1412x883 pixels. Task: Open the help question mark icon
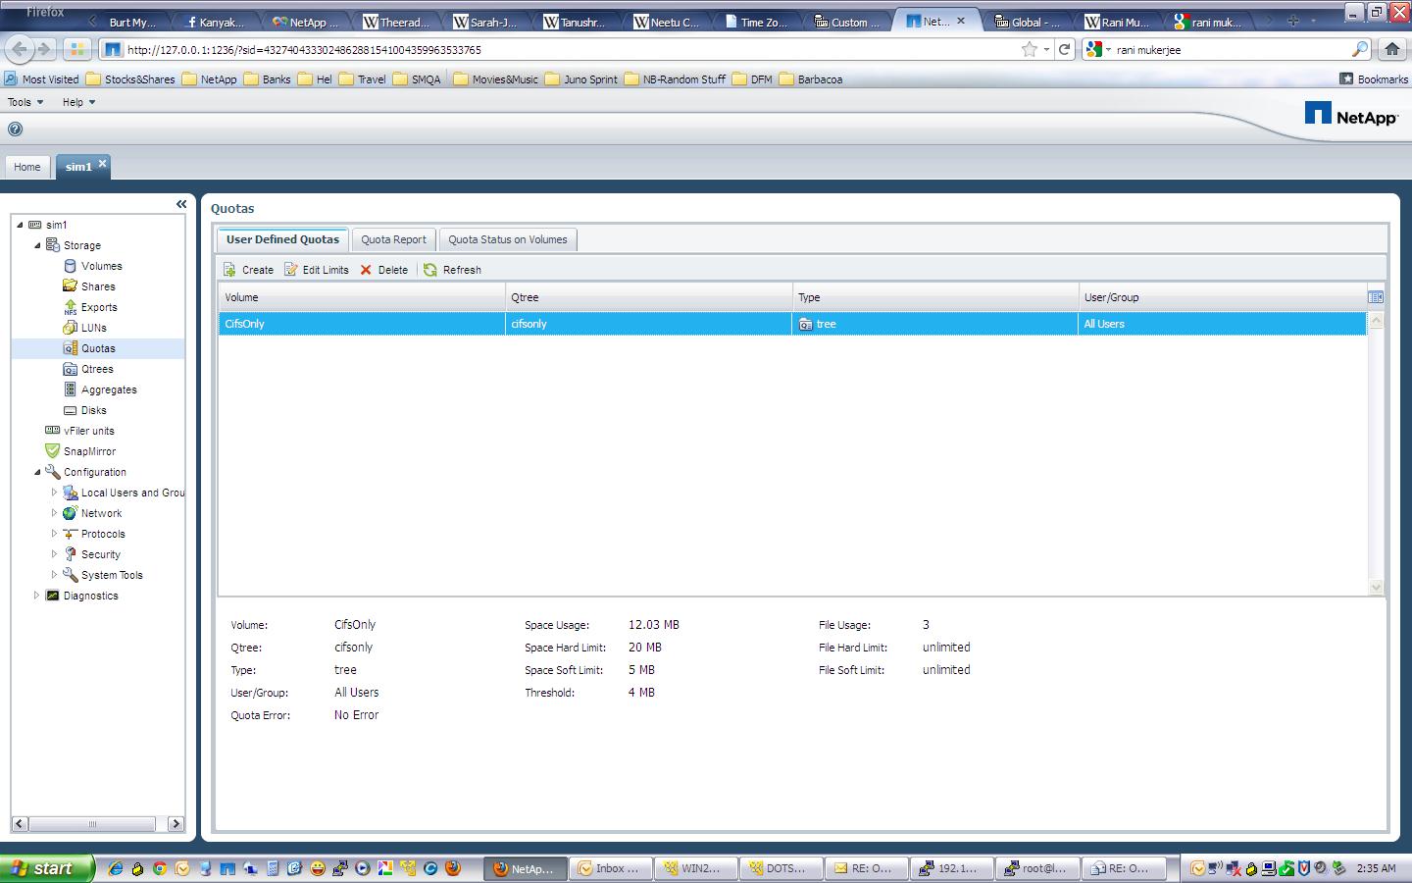[x=15, y=129]
